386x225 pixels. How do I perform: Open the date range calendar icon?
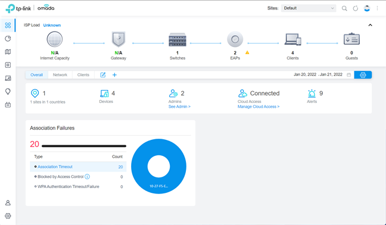tap(349, 75)
